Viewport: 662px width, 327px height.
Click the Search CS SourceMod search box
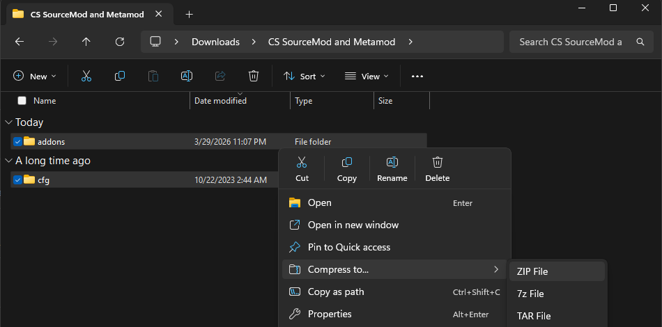tap(571, 42)
